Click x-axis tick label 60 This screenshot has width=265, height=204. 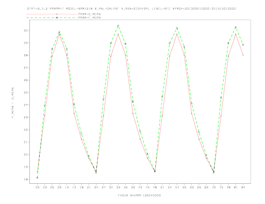point(184,187)
